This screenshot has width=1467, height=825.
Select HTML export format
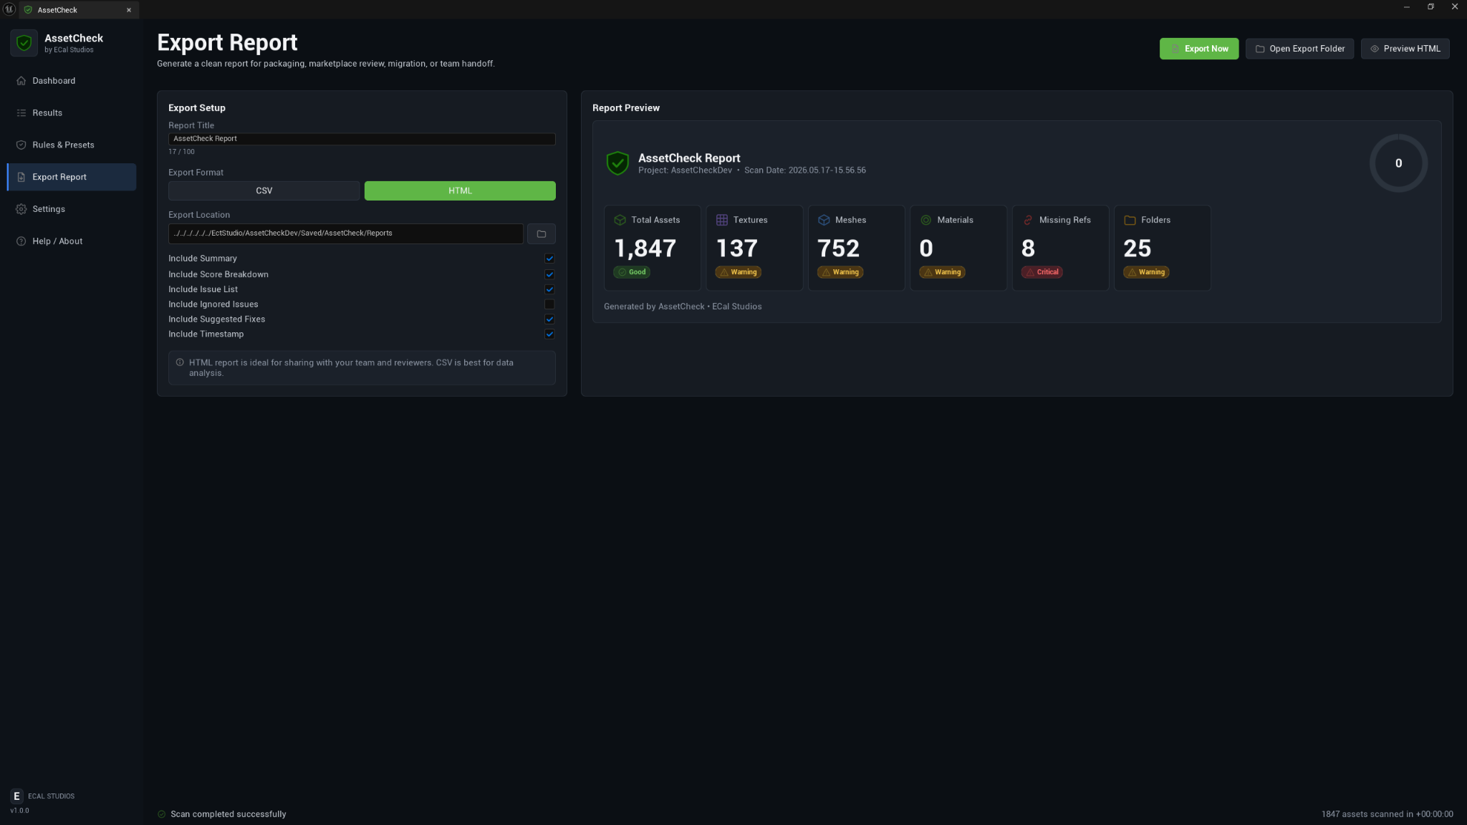pyautogui.click(x=460, y=190)
